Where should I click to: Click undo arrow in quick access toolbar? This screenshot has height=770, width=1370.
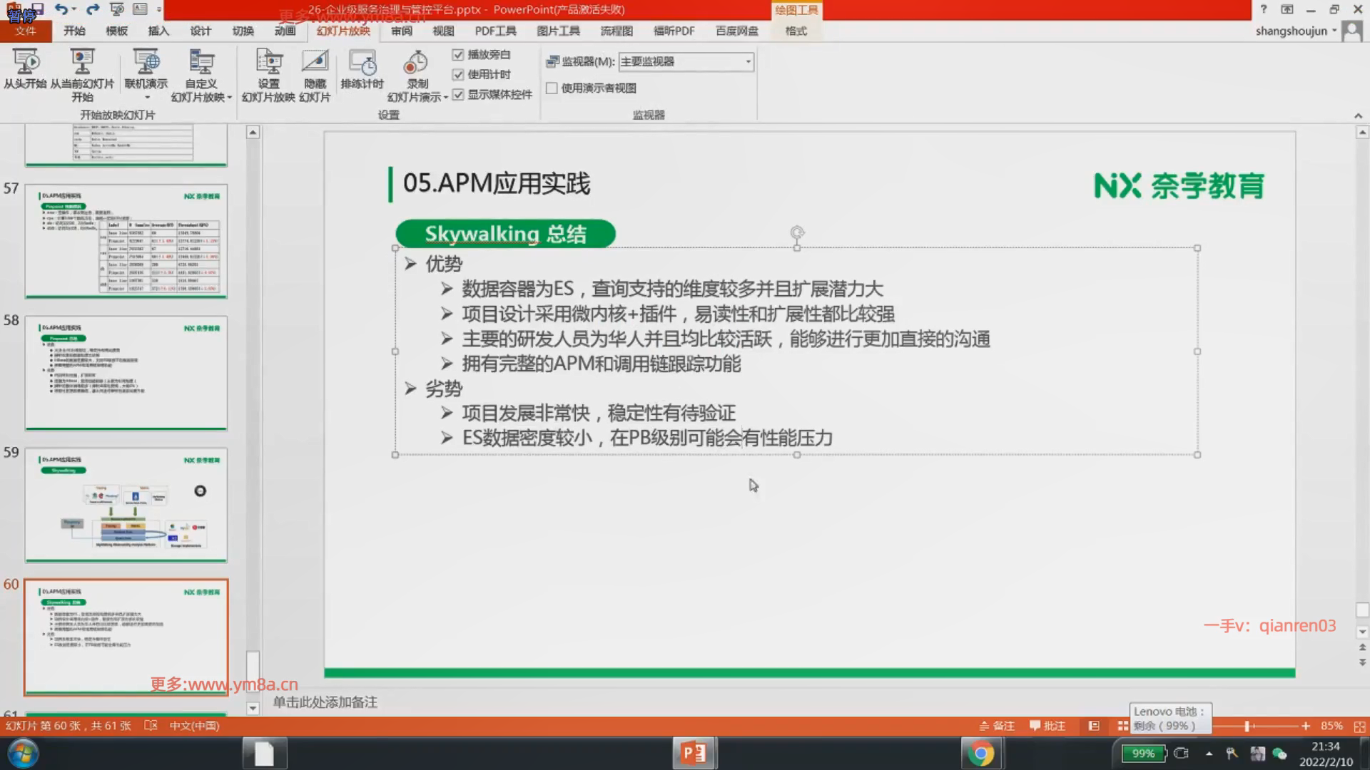(x=61, y=9)
